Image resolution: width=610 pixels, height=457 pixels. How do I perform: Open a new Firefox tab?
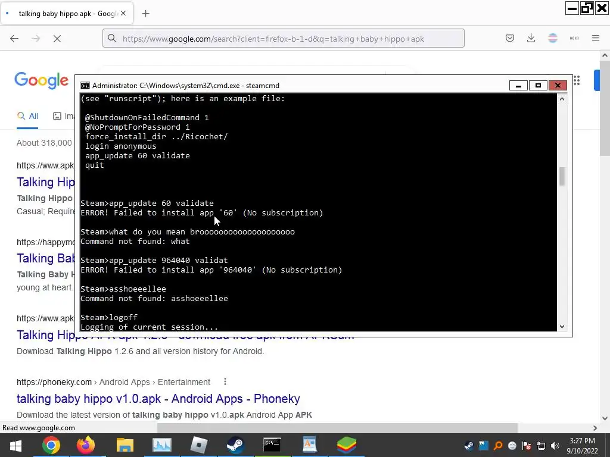pos(146,14)
